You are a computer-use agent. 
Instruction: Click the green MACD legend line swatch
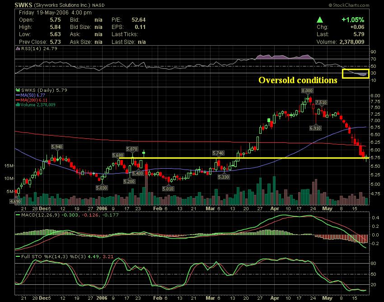point(18,215)
